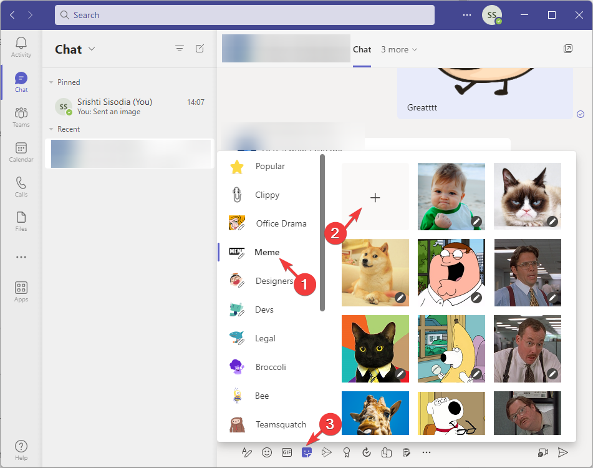Open the Calendar in sidebar
593x468 pixels.
[x=21, y=152]
